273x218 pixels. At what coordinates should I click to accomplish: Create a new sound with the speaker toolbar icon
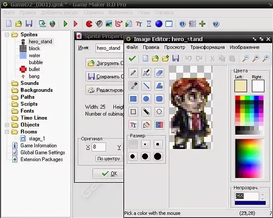(98, 24)
